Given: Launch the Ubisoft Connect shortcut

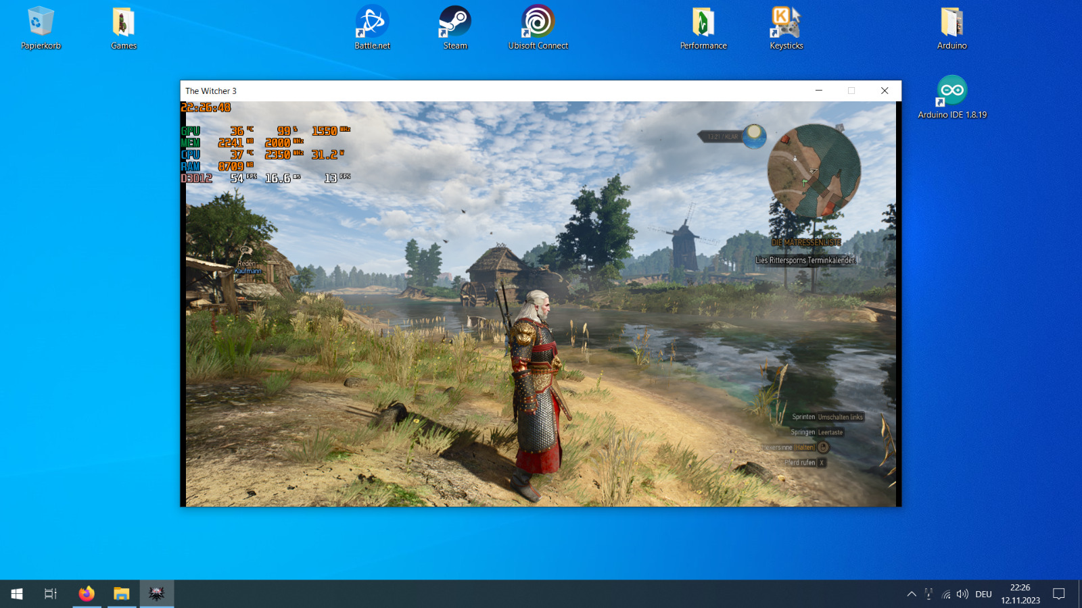Looking at the screenshot, I should [x=538, y=28].
